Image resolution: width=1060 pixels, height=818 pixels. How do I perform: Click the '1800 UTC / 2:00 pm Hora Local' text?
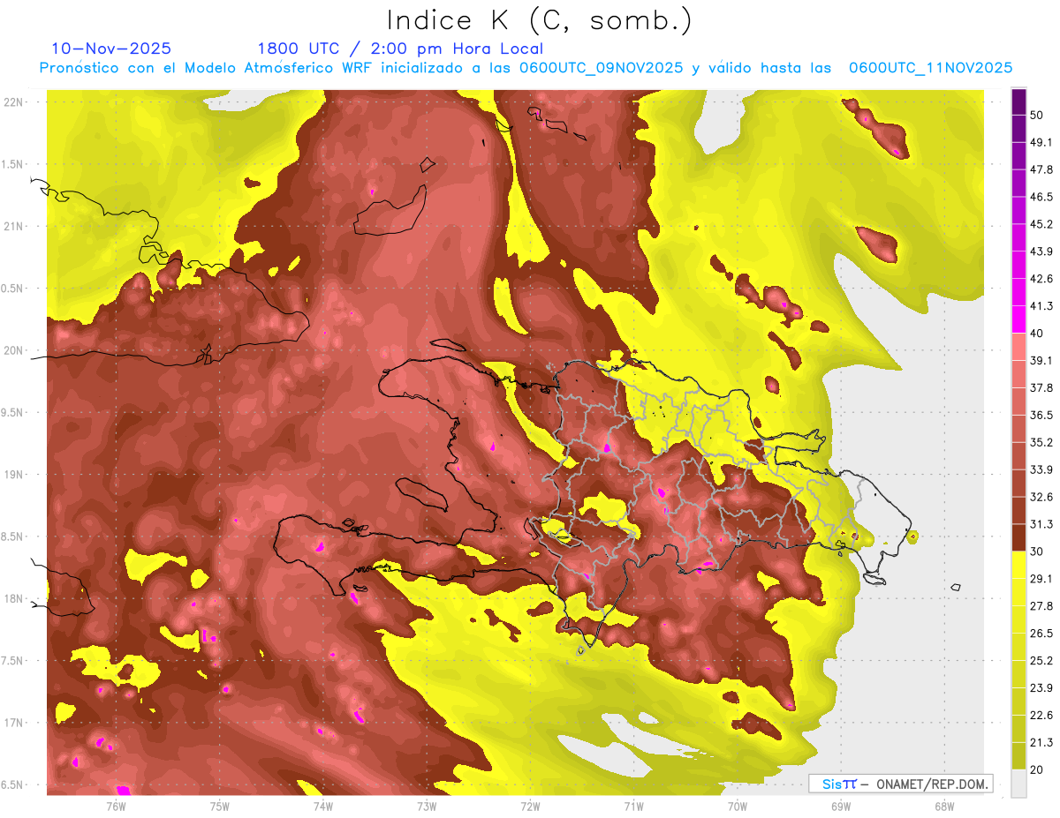pos(400,49)
